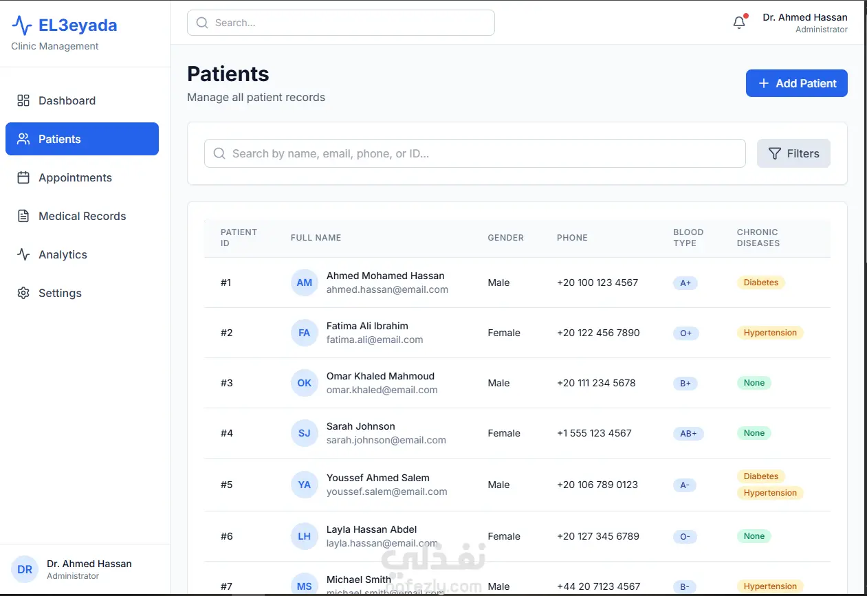Click the Female gender cell for Sarah Johnson
Viewport: 867px width, 596px height.
coord(504,433)
